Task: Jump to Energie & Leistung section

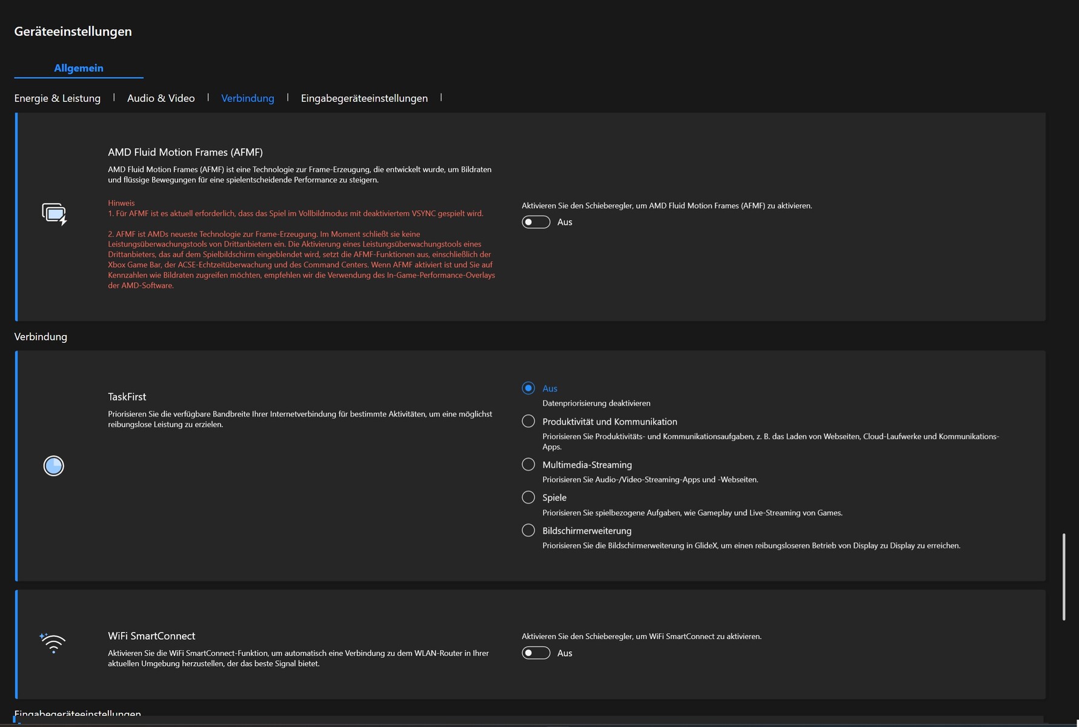Action: coord(58,98)
